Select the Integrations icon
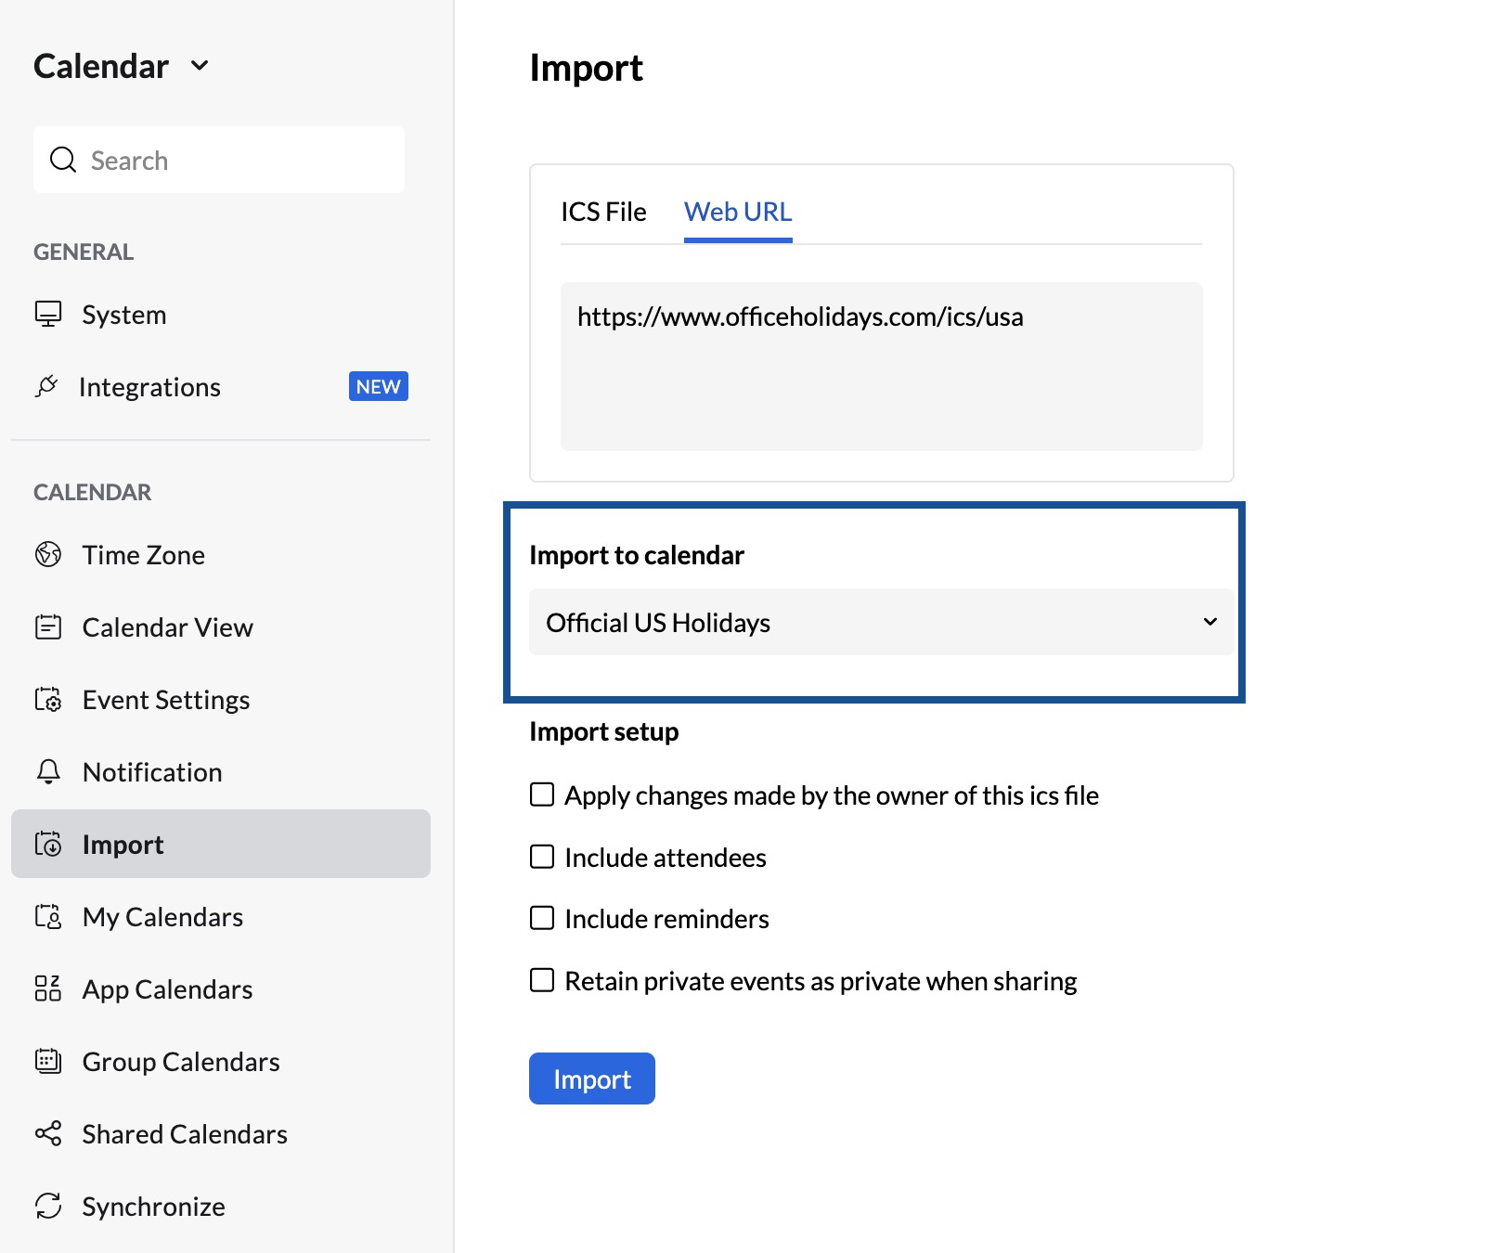 click(x=49, y=386)
